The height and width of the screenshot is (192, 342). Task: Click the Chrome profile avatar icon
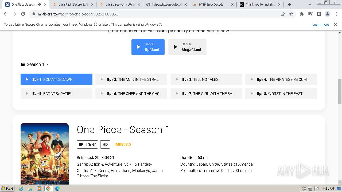point(328,14)
